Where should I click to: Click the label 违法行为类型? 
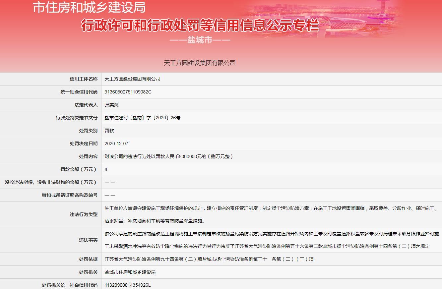pos(84,214)
